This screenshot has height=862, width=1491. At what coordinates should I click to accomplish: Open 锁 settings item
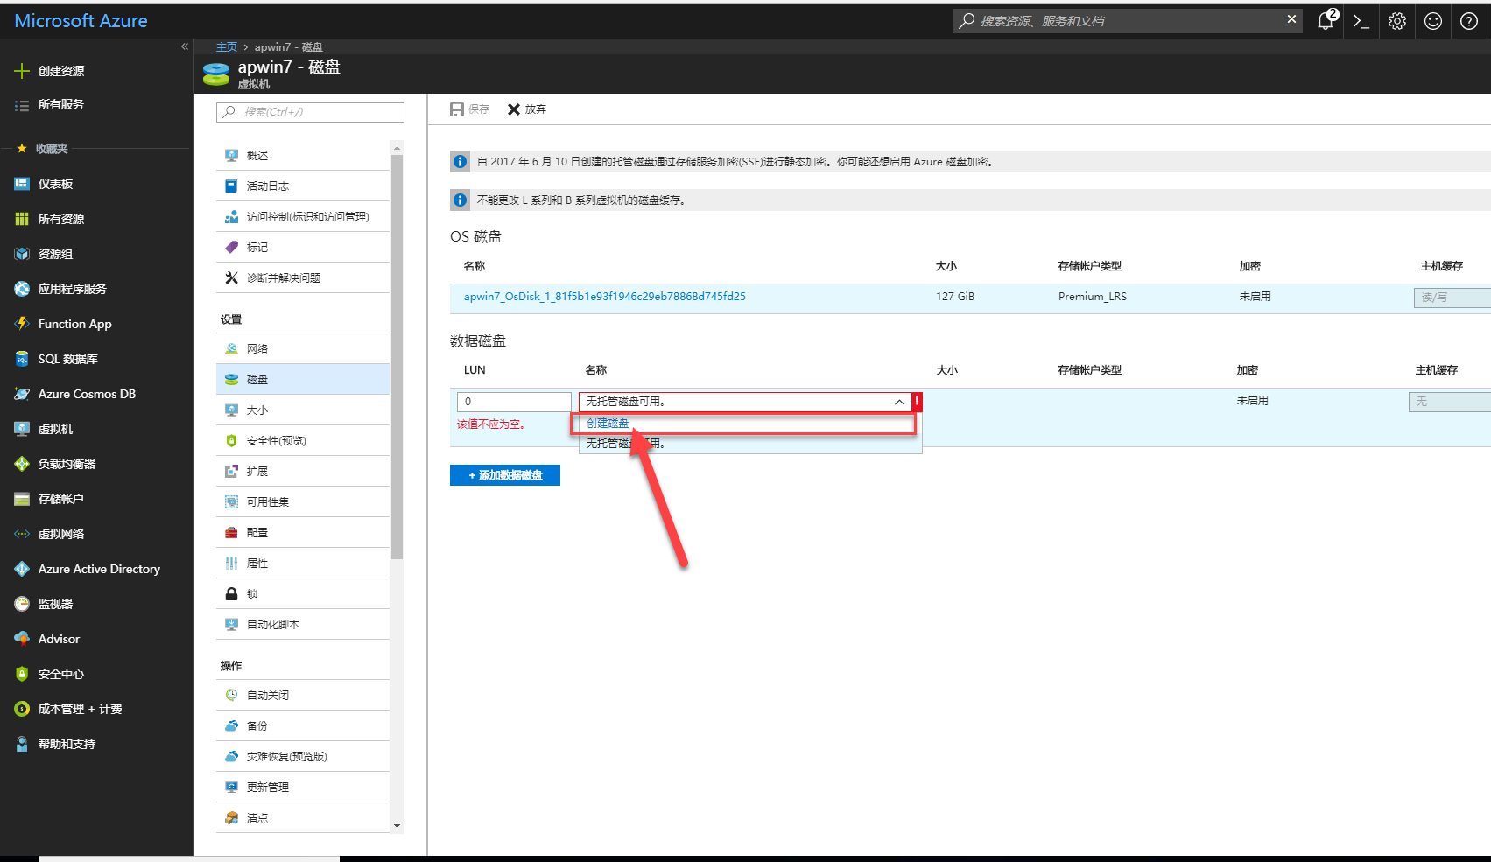(303, 593)
